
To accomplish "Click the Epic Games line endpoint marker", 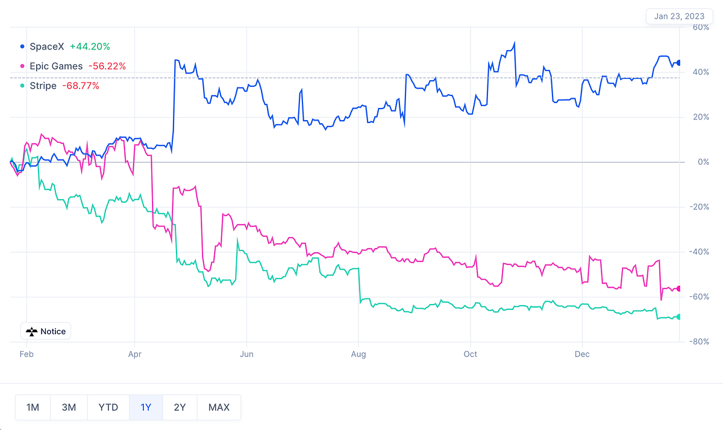I will (680, 289).
